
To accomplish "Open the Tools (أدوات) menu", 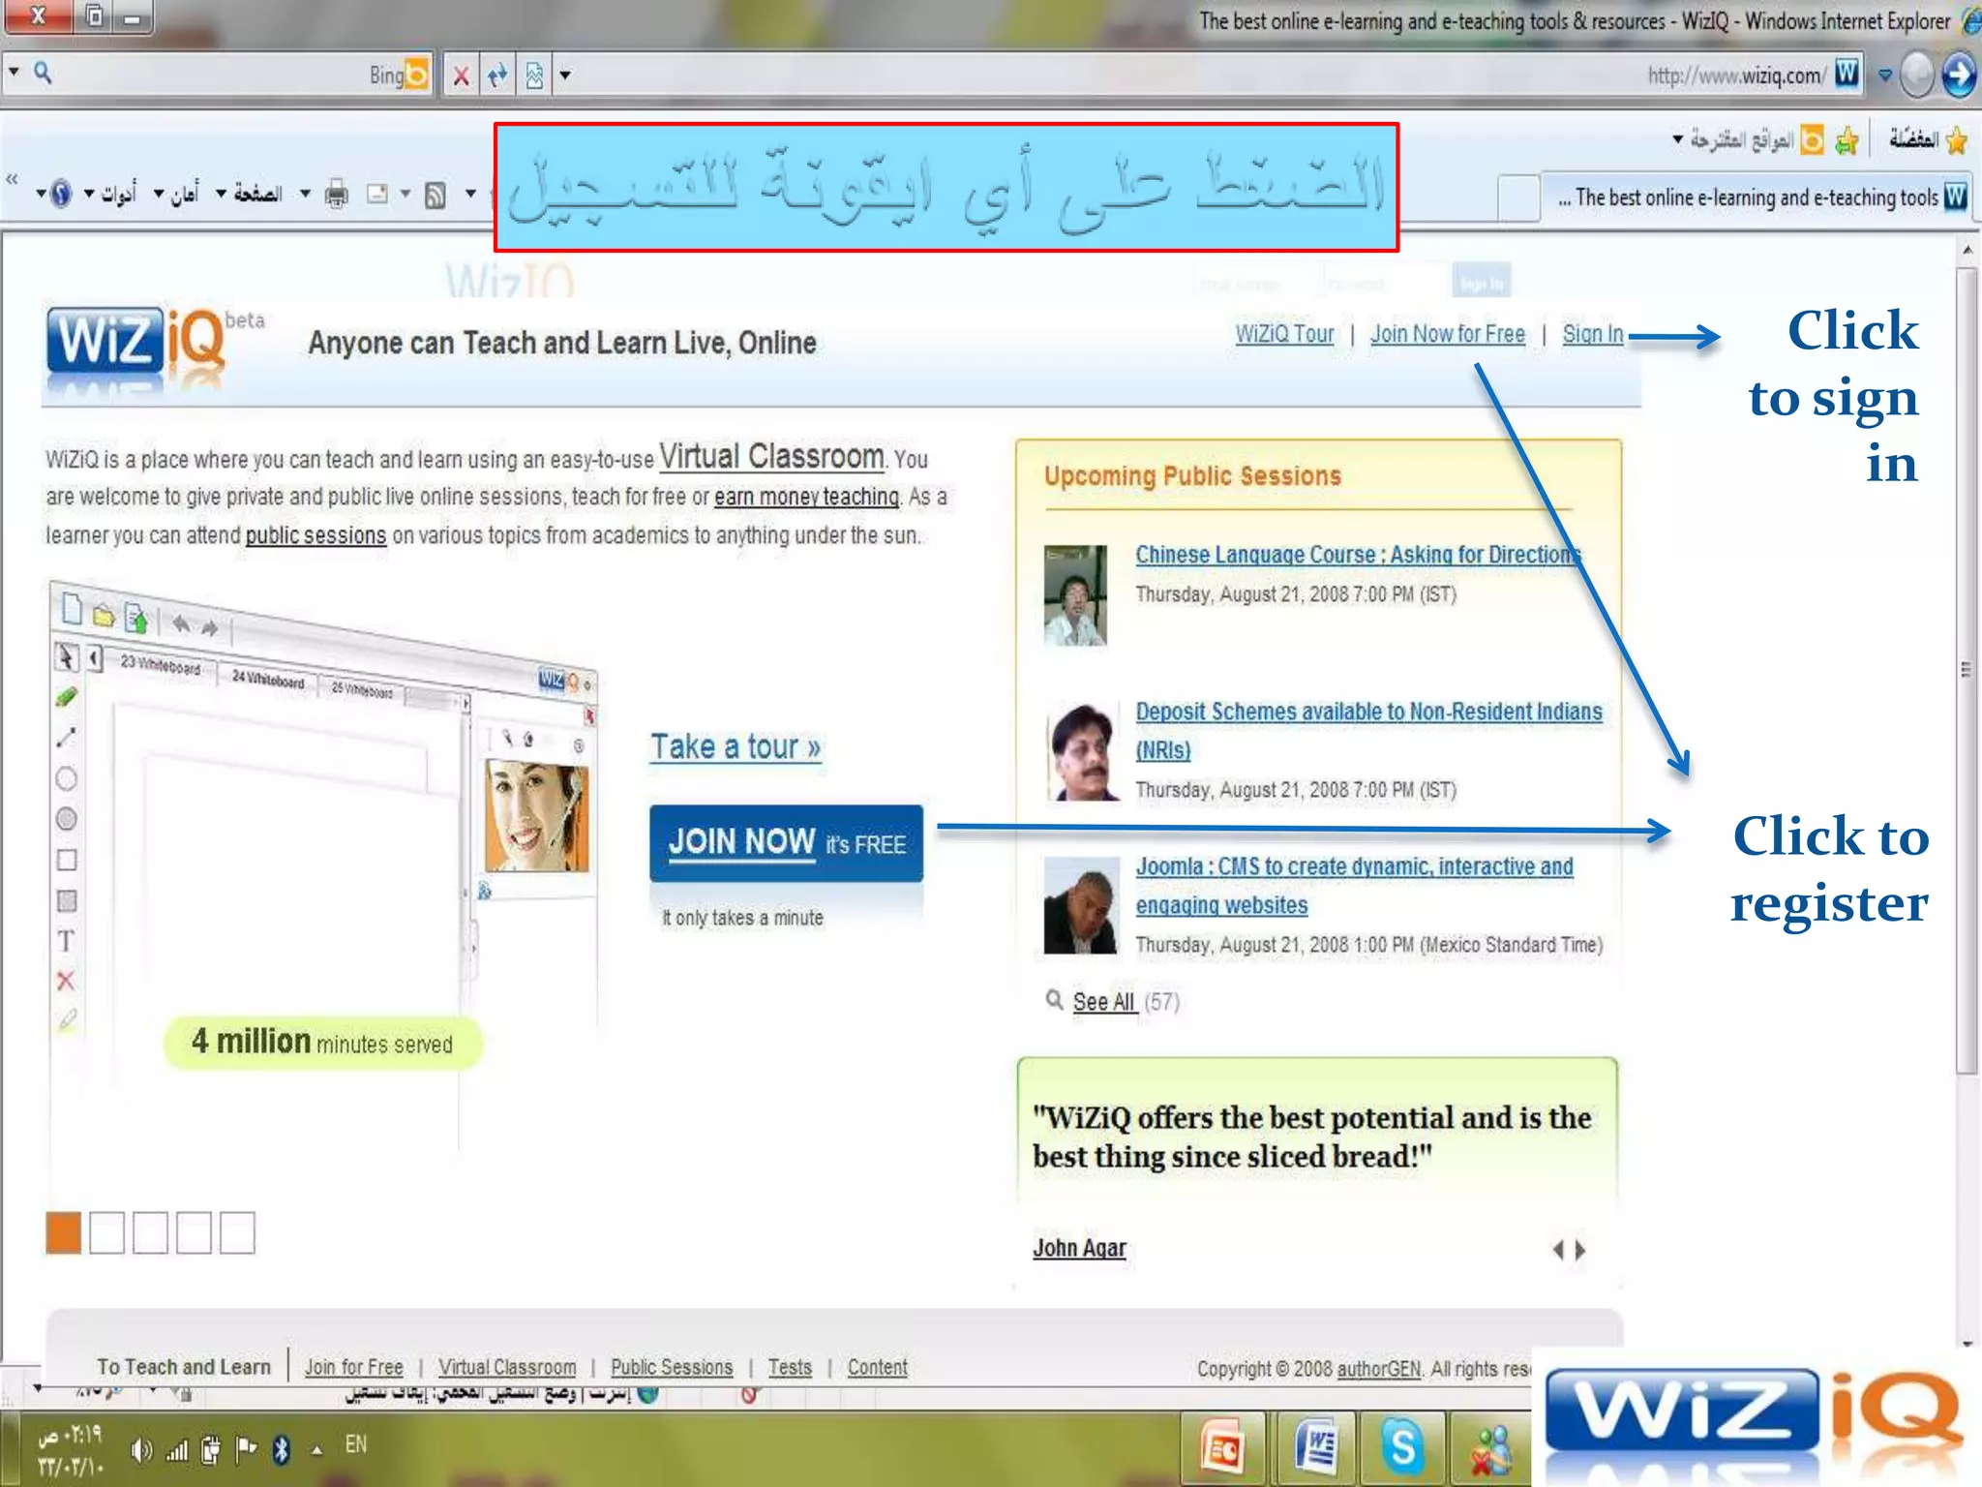I will [110, 195].
